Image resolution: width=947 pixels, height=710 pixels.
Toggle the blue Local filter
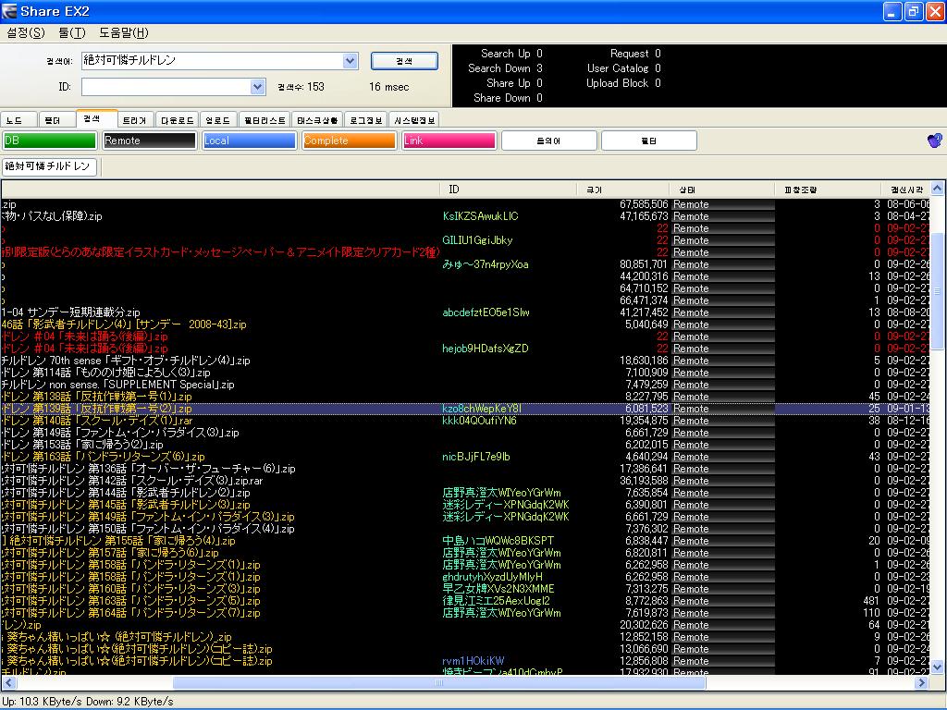click(x=250, y=141)
